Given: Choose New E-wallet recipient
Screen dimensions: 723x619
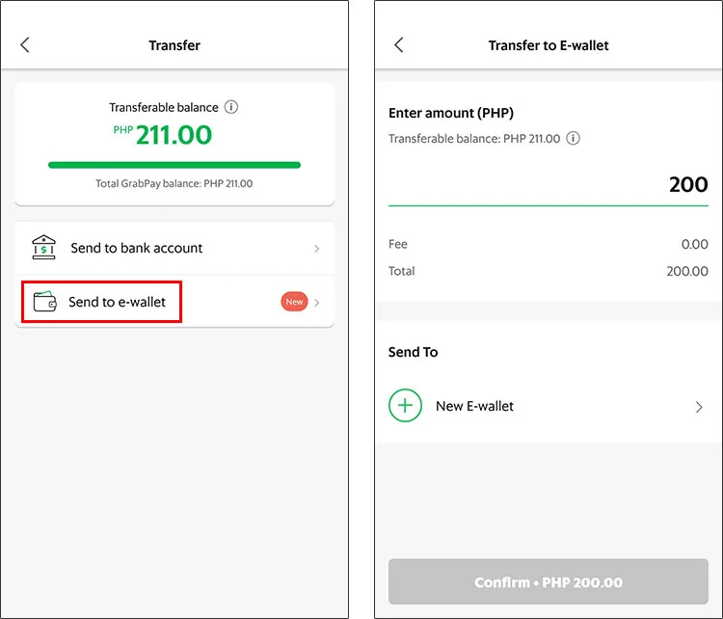Looking at the screenshot, I should point(549,406).
